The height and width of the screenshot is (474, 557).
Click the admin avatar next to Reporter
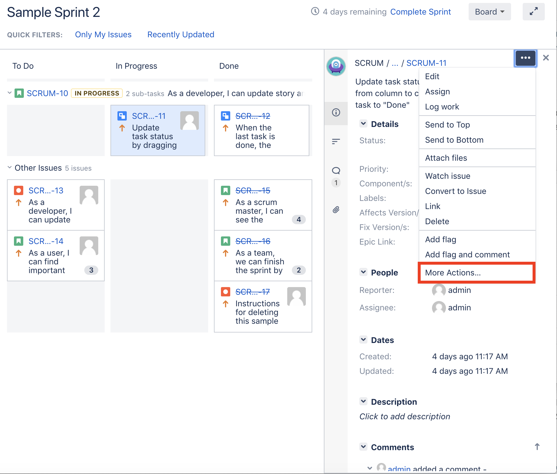(438, 290)
